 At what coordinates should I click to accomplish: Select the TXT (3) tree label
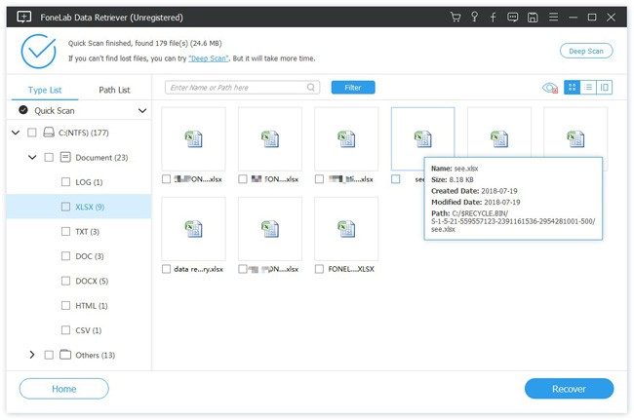(88, 231)
